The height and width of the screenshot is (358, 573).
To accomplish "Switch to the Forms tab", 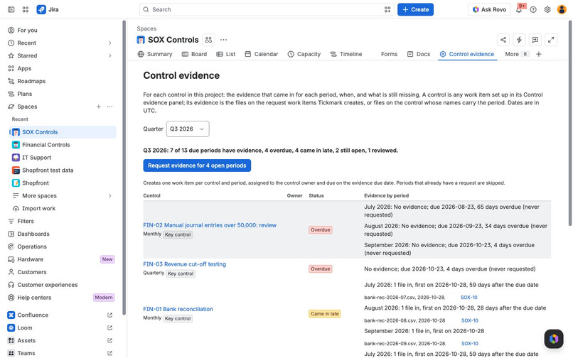I will coord(389,54).
